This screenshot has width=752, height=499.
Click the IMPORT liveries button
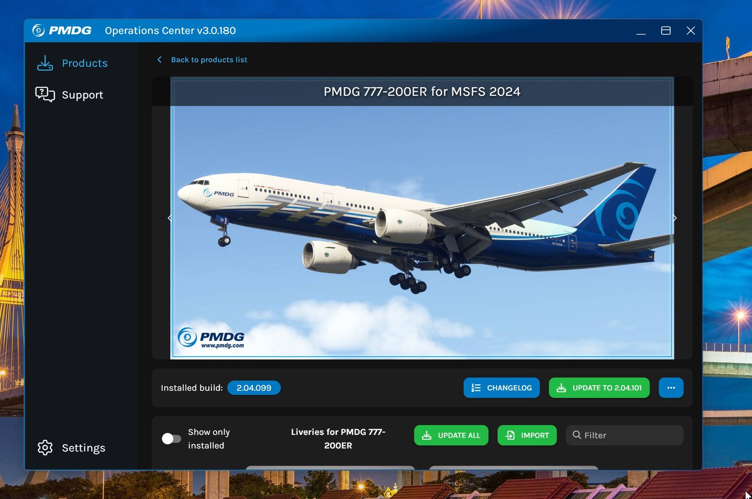click(x=527, y=435)
